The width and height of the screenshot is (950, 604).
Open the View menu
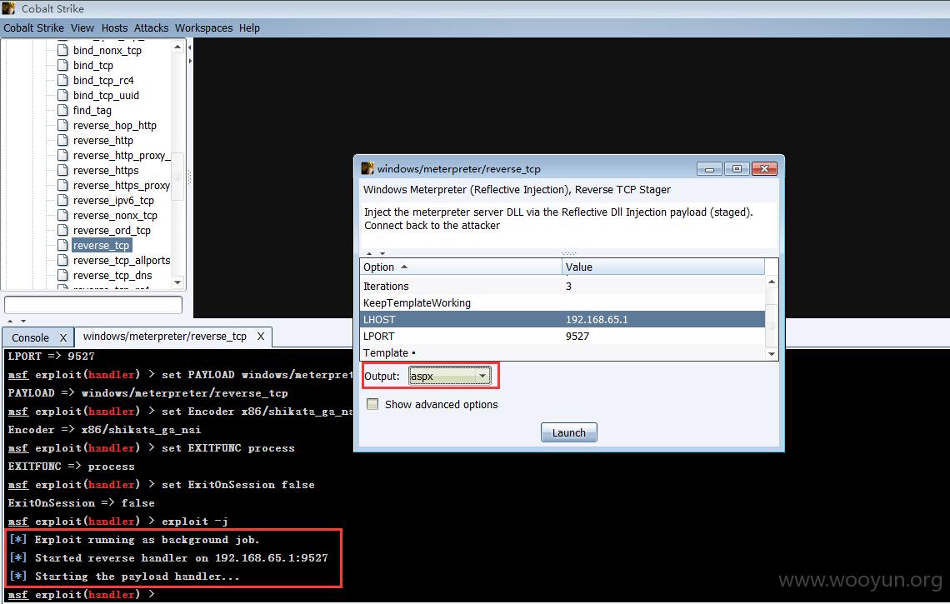pos(82,27)
